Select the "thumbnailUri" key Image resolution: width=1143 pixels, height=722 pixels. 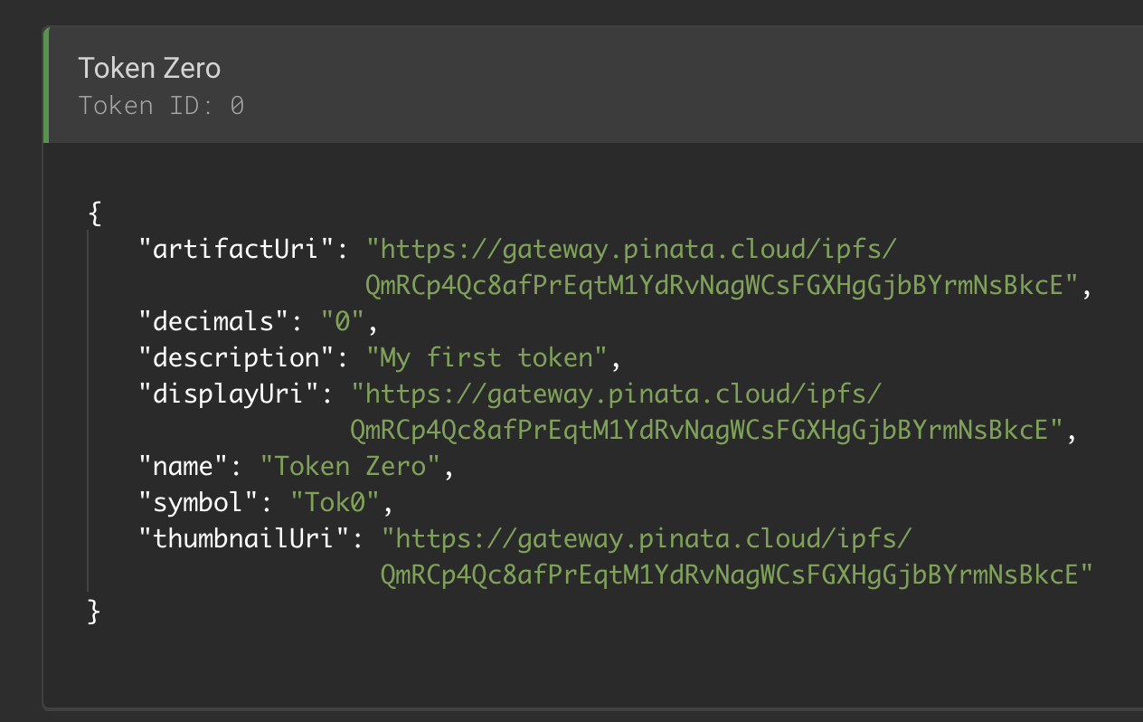point(244,539)
